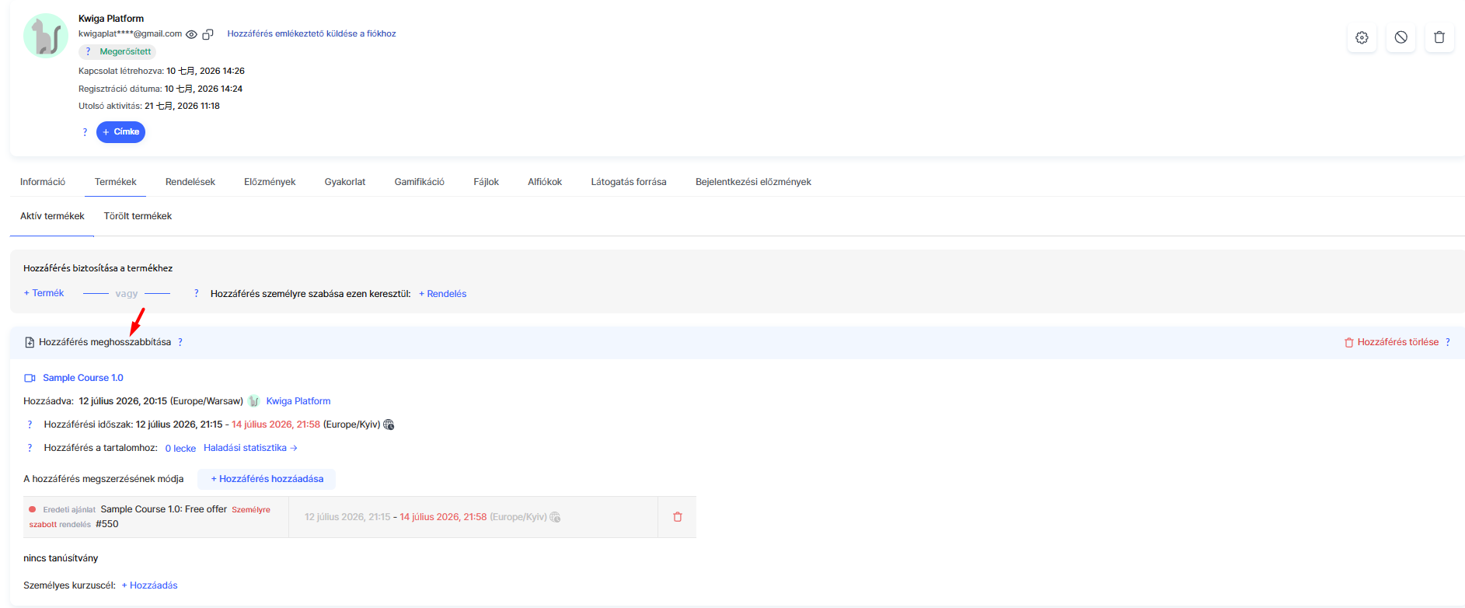The width and height of the screenshot is (1465, 608).
Task: Click the help question mark beside Címke button
Action: tap(85, 132)
